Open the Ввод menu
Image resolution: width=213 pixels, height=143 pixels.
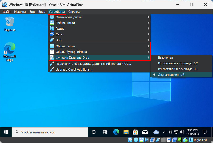click(42, 12)
